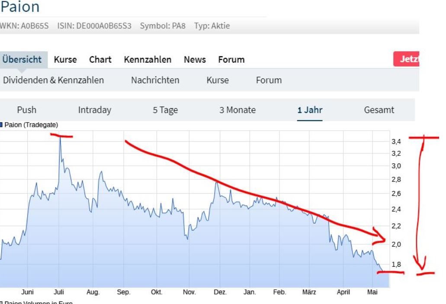Open the Chart tab
This screenshot has height=304, width=446.
click(100, 60)
